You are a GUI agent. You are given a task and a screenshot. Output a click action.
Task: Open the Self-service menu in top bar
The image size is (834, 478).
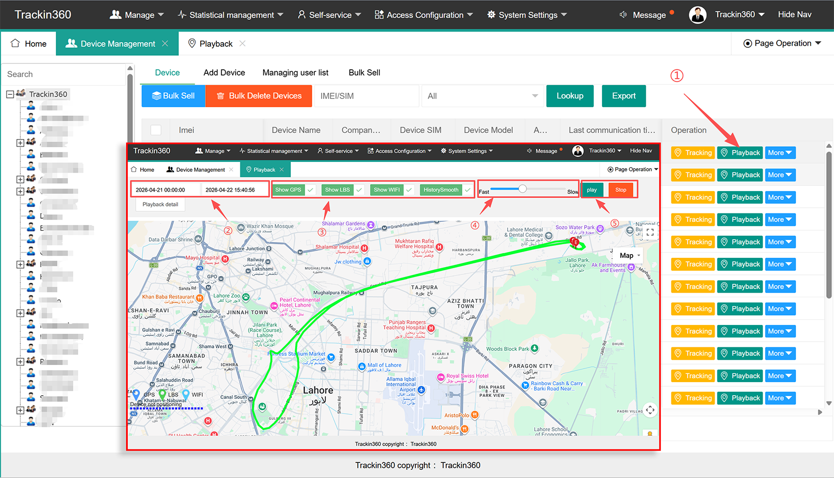coord(329,15)
